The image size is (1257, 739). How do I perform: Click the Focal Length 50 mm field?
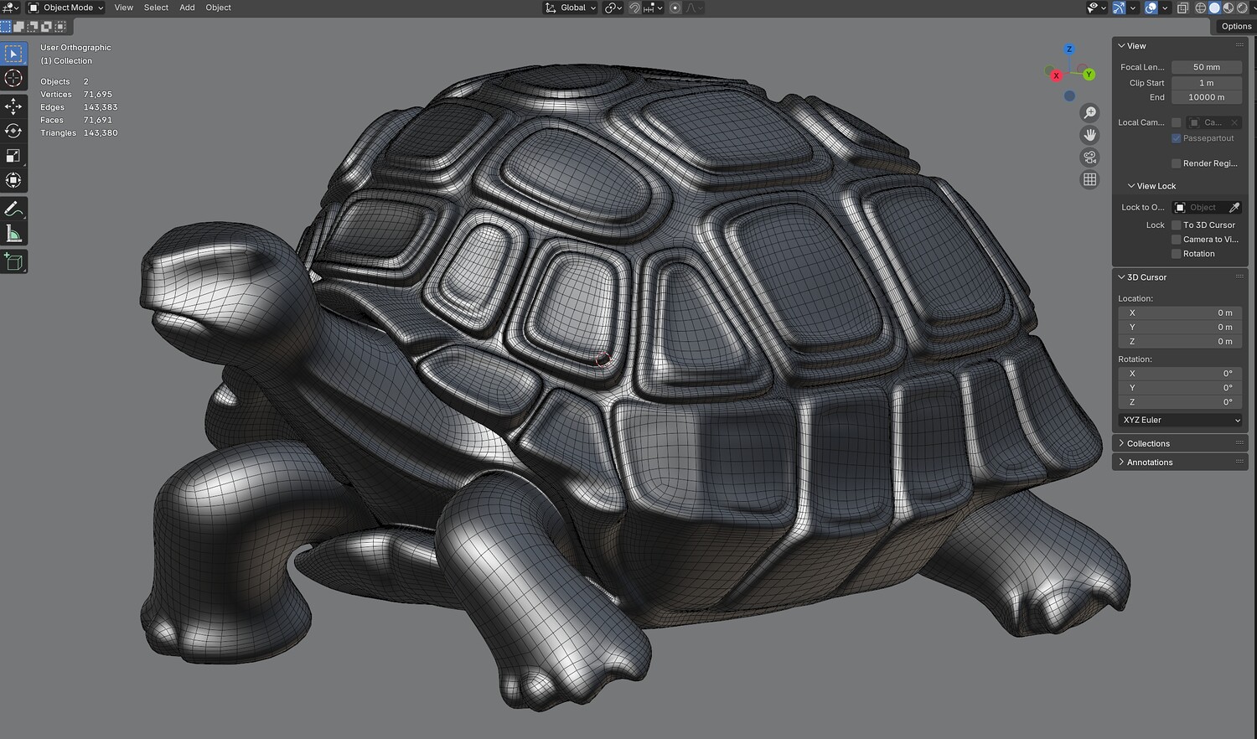[1207, 67]
